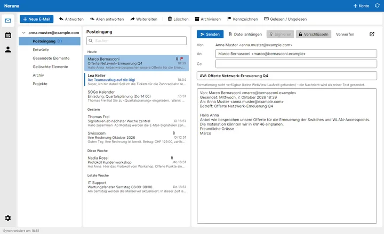Open the Mail view in sidebar
384x234 pixels.
click(8, 21)
